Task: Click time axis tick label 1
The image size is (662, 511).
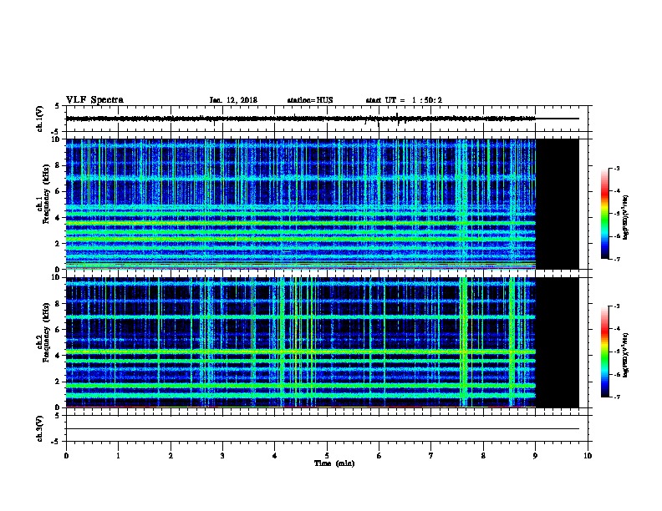Action: click(x=118, y=455)
